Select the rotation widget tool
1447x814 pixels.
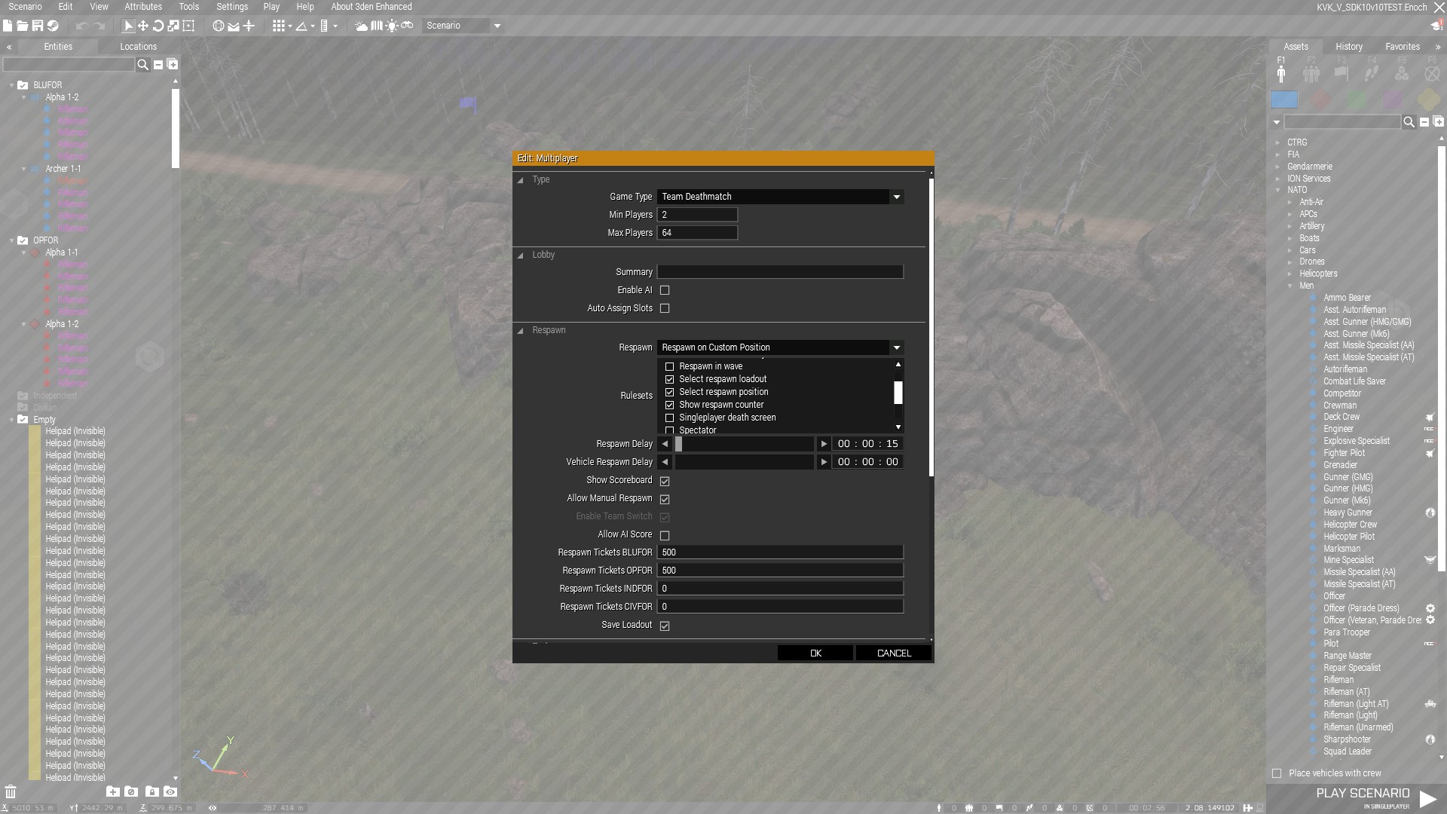tap(158, 26)
